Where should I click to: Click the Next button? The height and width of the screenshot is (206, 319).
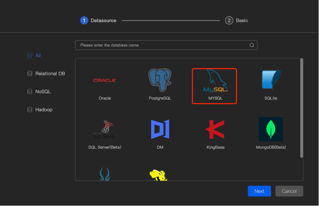pos(259,191)
